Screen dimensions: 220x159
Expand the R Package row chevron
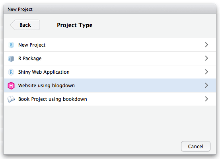click(x=206, y=58)
